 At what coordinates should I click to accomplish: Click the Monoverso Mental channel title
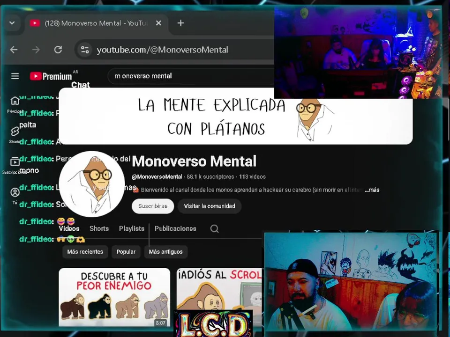pos(194,161)
